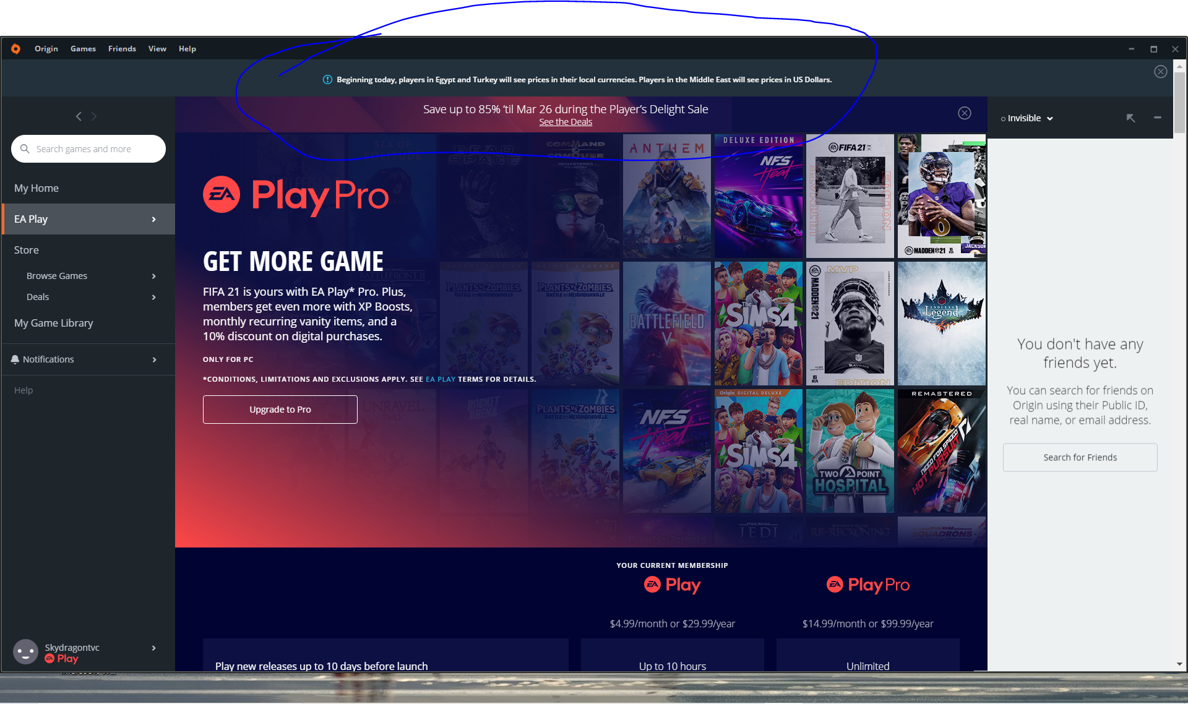The width and height of the screenshot is (1188, 704).
Task: Click the Rocket Arena game cover
Action: [484, 451]
